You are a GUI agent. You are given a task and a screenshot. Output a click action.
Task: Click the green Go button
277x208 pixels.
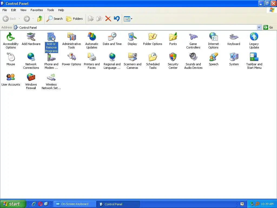coord(268,27)
